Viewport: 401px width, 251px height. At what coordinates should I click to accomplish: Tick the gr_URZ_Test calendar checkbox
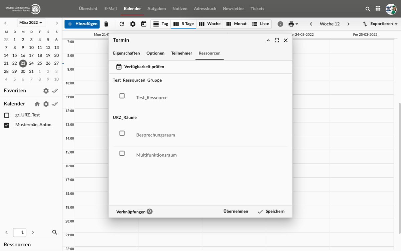[7, 115]
